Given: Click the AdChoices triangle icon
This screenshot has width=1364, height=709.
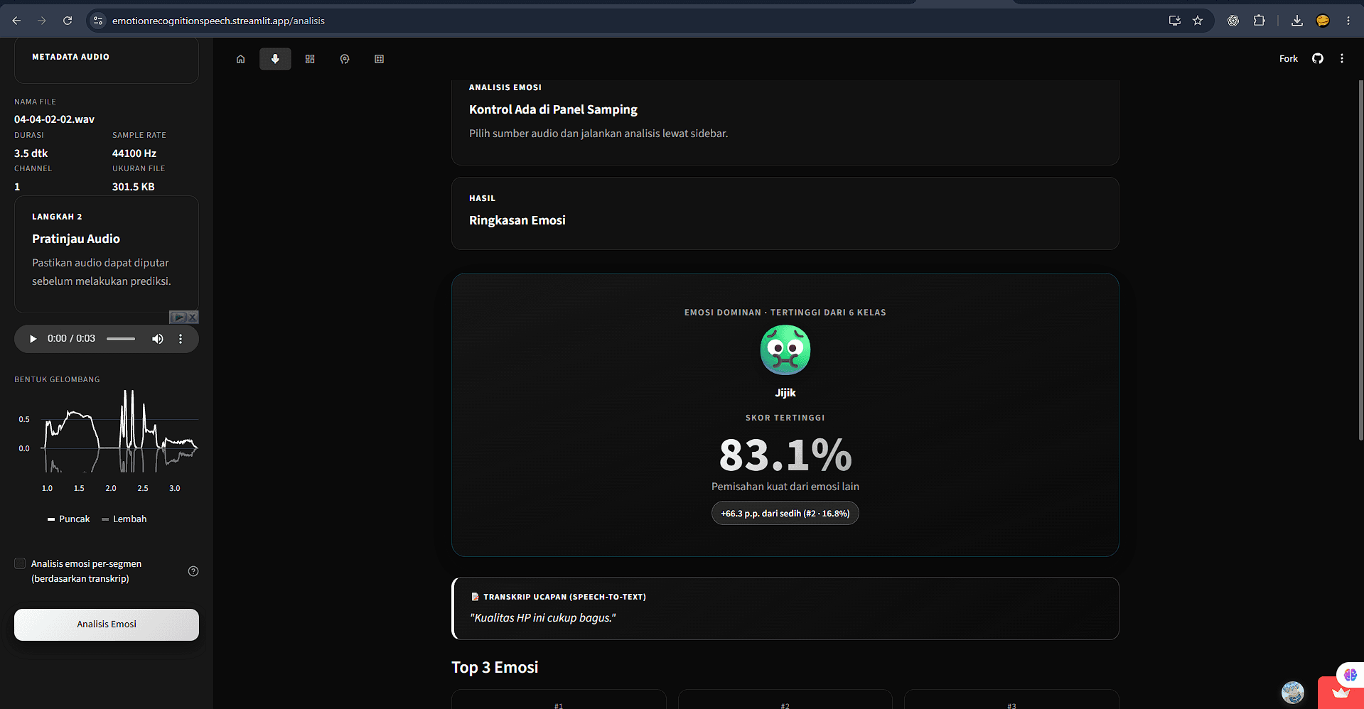Looking at the screenshot, I should click(x=178, y=317).
